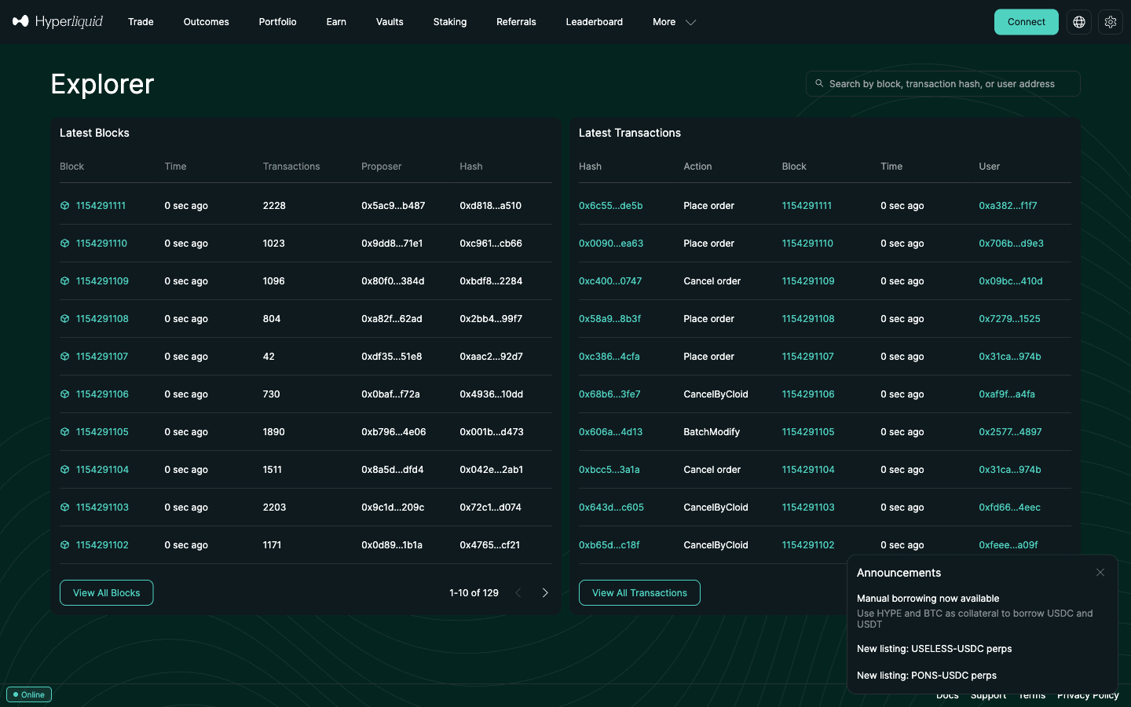The width and height of the screenshot is (1131, 707).
Task: Click cube icon for block 1154291103
Action: 64,507
